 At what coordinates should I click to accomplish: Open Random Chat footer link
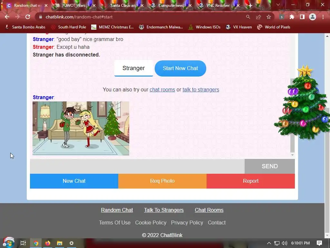117,210
